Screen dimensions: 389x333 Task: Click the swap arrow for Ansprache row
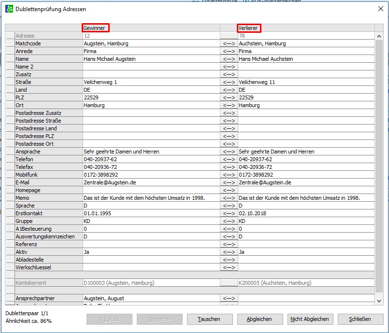click(x=229, y=152)
